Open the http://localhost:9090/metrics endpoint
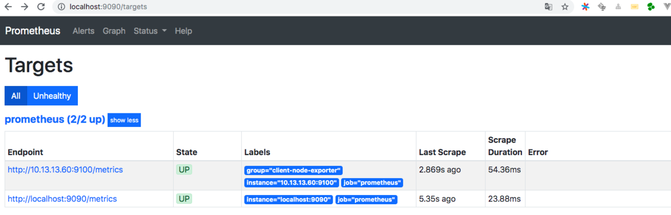671x215 pixels. (62, 199)
